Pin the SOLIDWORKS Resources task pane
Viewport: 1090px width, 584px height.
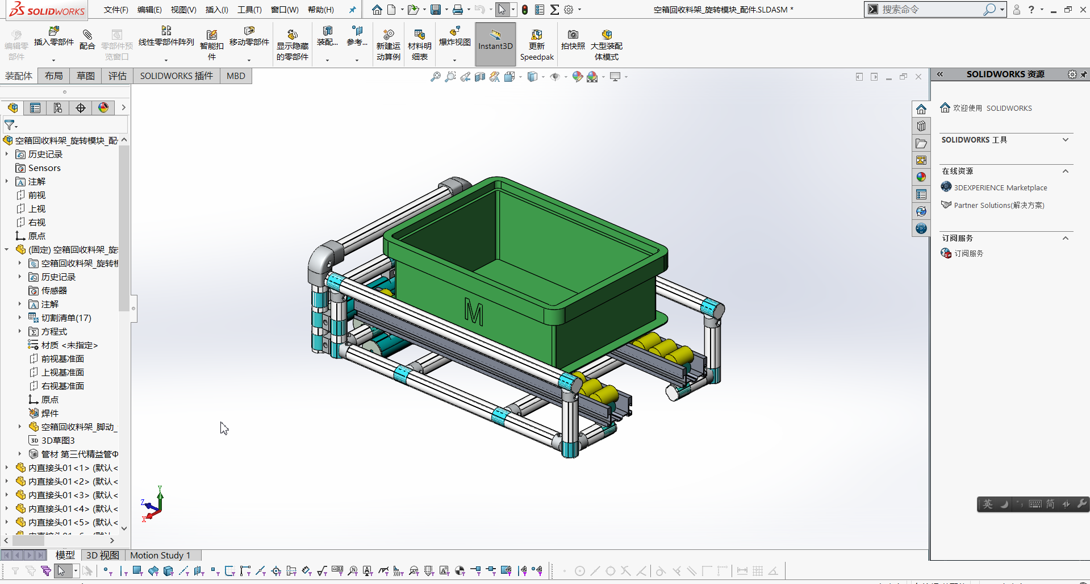tap(1084, 74)
